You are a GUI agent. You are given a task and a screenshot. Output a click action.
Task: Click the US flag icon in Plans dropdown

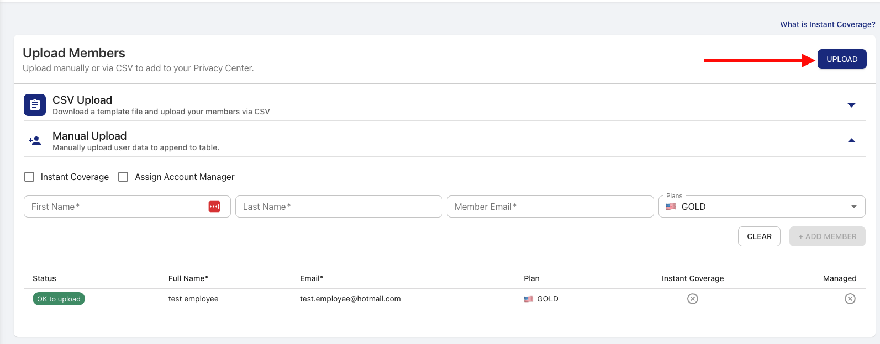tap(671, 207)
